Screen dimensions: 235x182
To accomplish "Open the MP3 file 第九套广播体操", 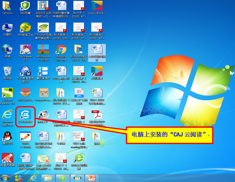I will pos(79,96).
